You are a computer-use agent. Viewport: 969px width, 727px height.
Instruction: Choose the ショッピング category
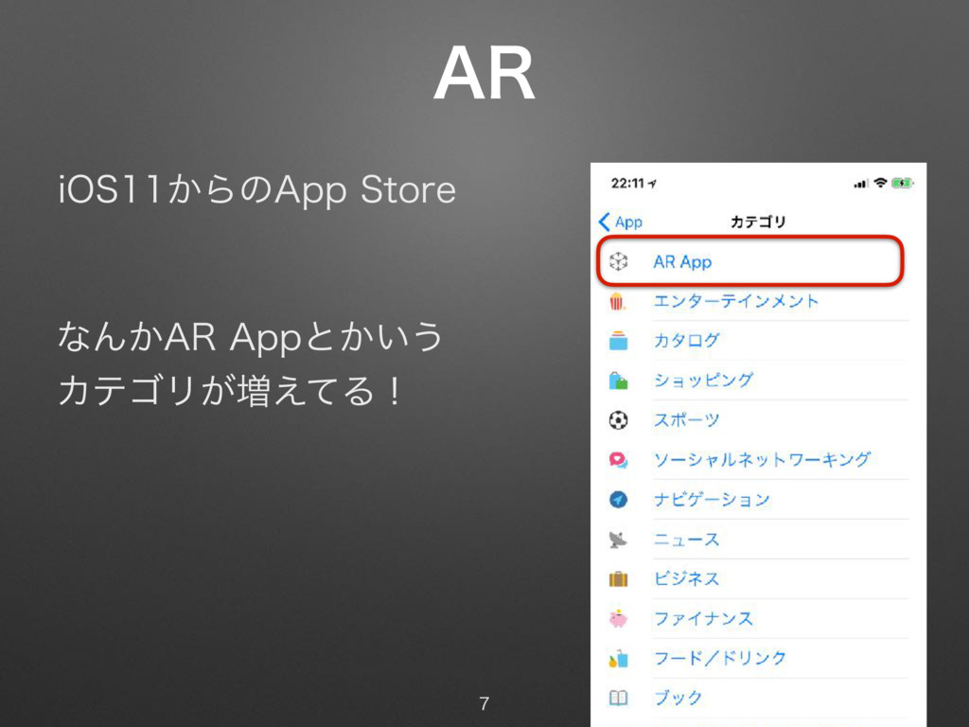coord(750,381)
